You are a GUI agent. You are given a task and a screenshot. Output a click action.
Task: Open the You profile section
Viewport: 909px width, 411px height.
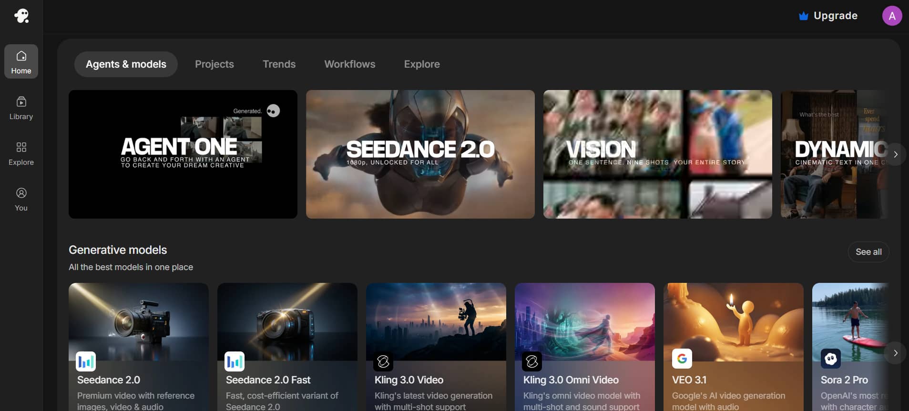(21, 200)
